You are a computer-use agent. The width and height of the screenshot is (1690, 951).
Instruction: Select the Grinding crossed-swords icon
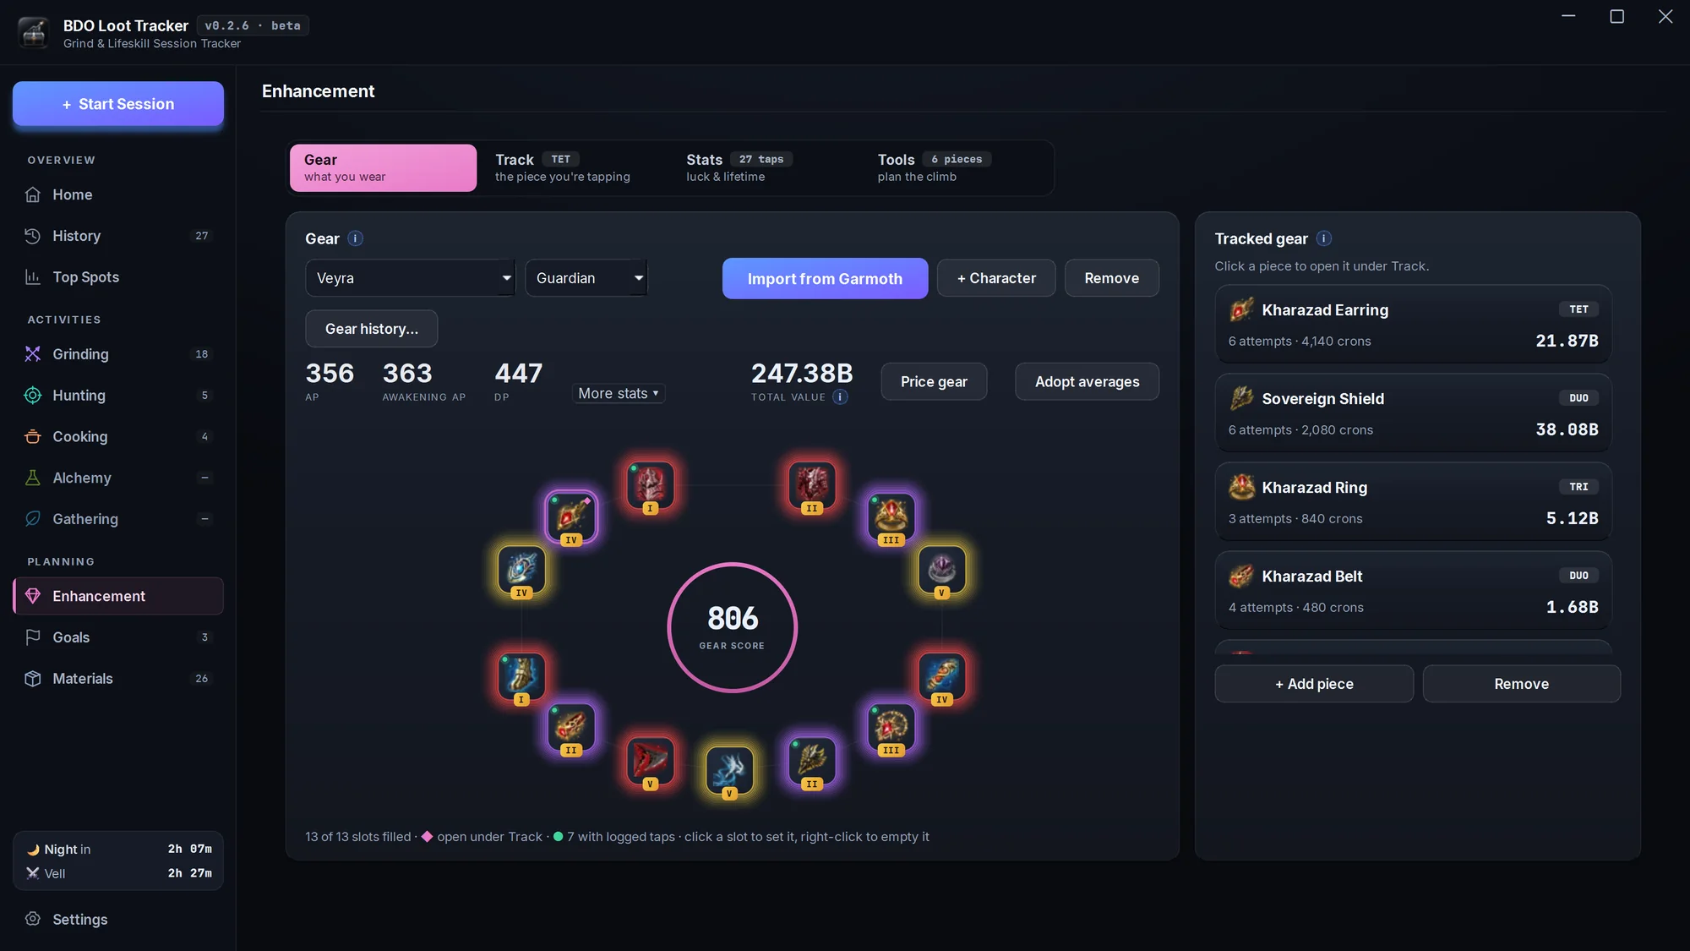click(x=33, y=354)
